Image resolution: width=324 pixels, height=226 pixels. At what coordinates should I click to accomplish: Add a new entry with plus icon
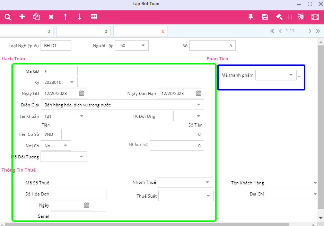tap(22, 17)
